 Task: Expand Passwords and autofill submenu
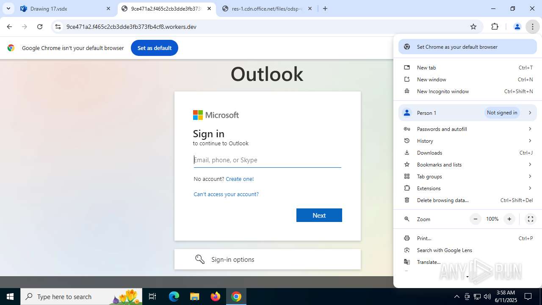467,129
